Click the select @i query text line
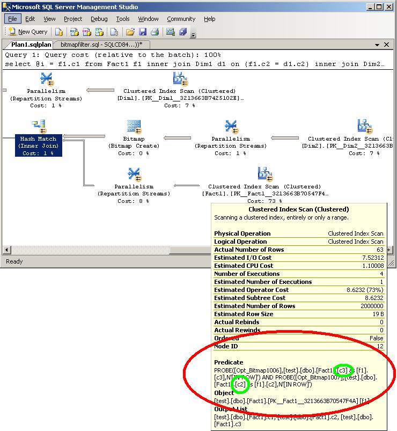The width and height of the screenshot is (397, 431). click(x=194, y=64)
